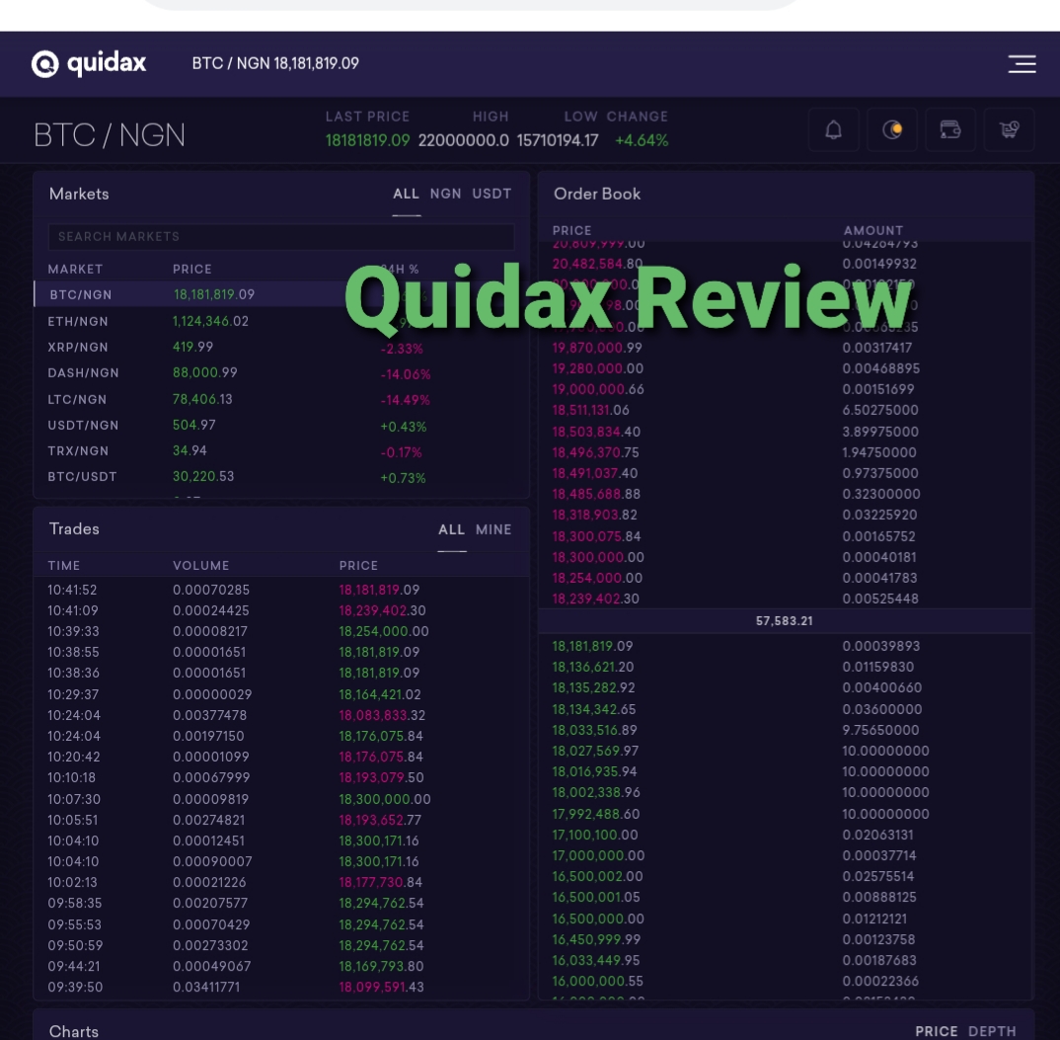Select the USDT markets tab
Image resolution: width=1060 pixels, height=1040 pixels.
[492, 195]
